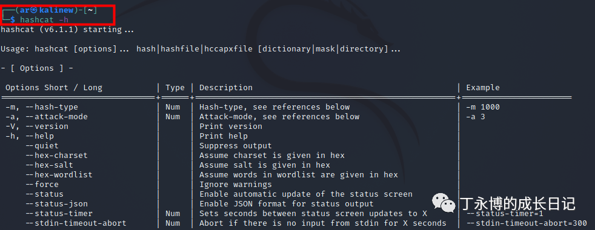Click the '-a 3' example value
Image resolution: width=595 pixels, height=230 pixels.
click(x=476, y=117)
